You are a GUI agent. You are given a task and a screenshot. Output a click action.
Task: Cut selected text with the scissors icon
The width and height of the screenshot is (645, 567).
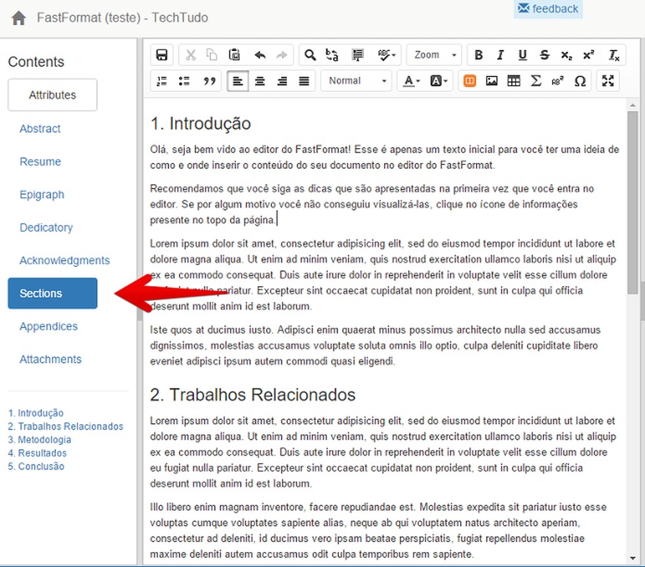click(191, 55)
